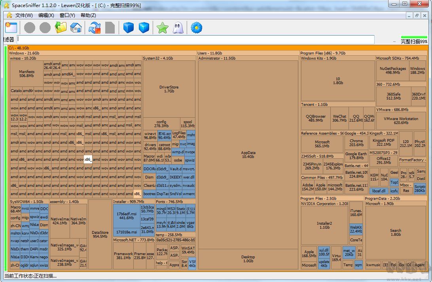Click the blue flower icon in the toolbar
The height and width of the screenshot is (282, 432).
click(197, 28)
